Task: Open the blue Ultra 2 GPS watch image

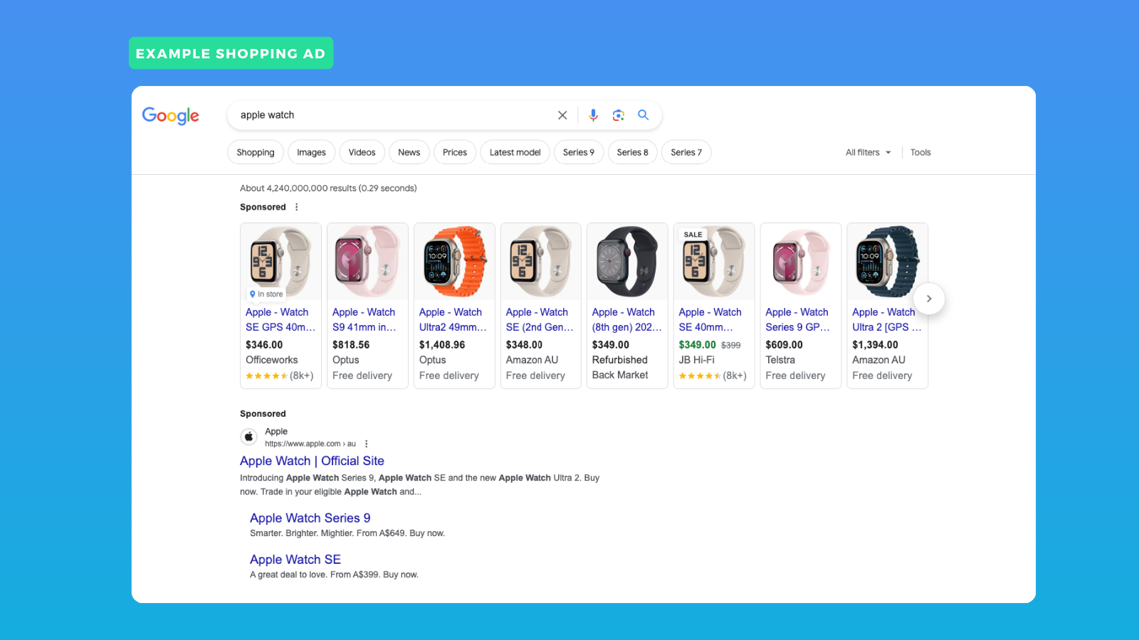Action: (x=888, y=262)
